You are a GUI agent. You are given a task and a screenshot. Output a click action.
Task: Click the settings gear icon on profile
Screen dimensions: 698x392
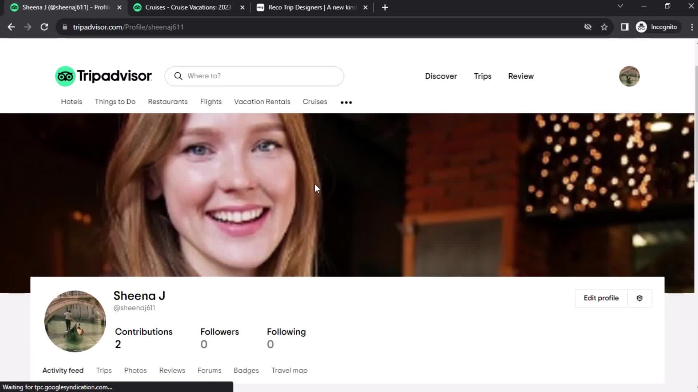click(x=640, y=298)
